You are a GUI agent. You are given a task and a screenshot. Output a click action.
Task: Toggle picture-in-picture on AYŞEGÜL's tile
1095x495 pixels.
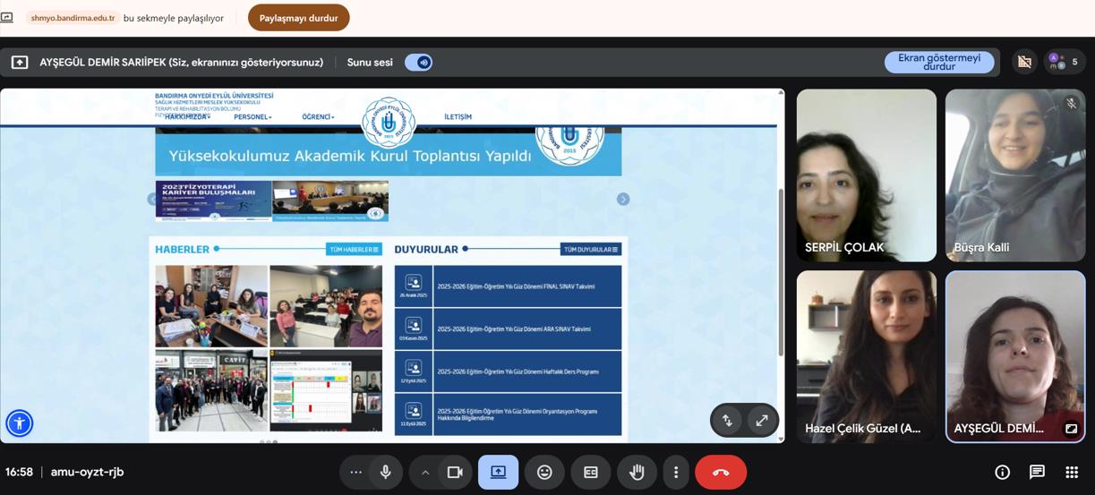1071,429
